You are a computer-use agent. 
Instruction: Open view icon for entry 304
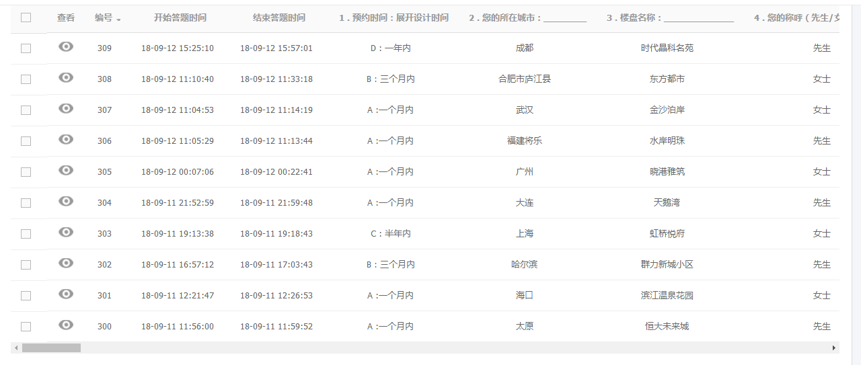66,201
